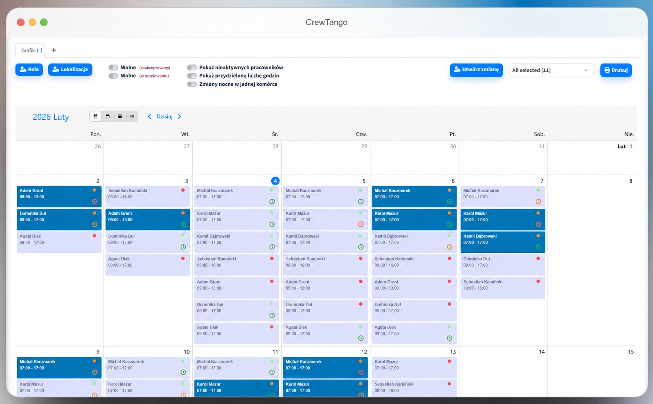Switch to month calendar view icon
653x404 pixels.
(x=95, y=116)
